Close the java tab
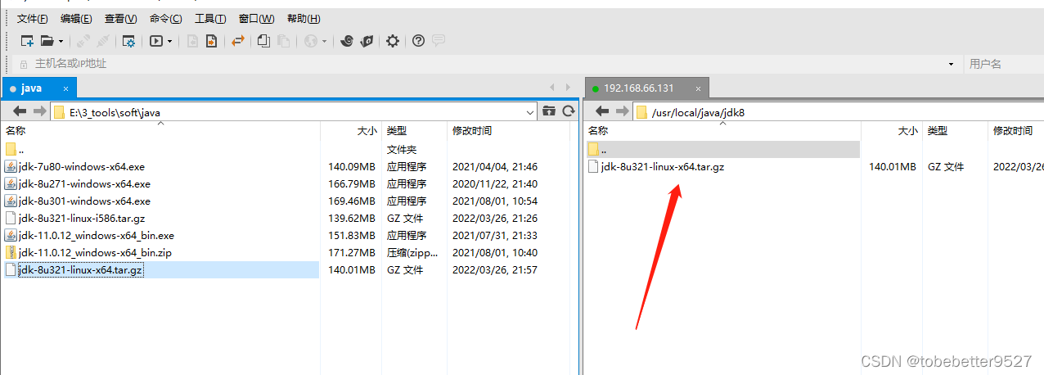Image resolution: width=1044 pixels, height=375 pixels. pyautogui.click(x=65, y=88)
